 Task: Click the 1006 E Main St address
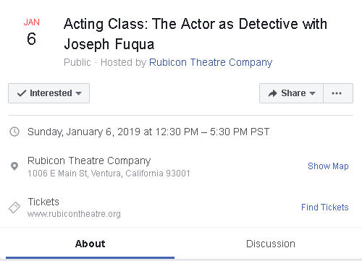click(109, 174)
